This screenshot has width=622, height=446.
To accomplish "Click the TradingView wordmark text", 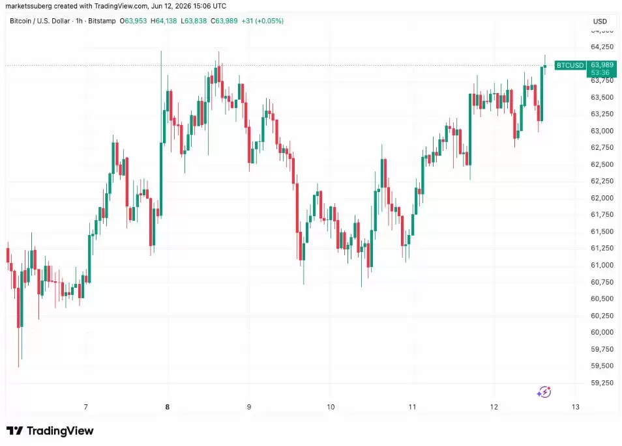I will pos(60,431).
